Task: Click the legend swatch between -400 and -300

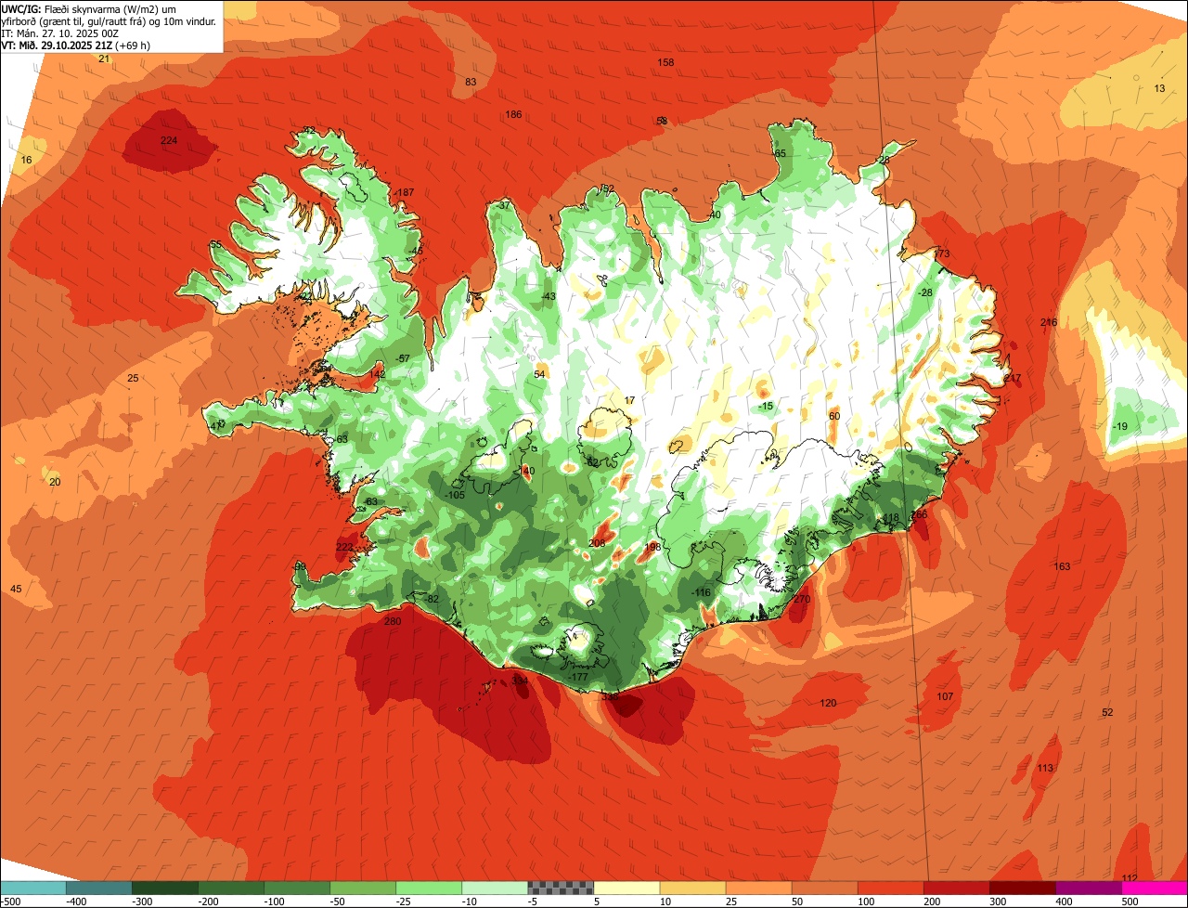Action: coord(99,888)
